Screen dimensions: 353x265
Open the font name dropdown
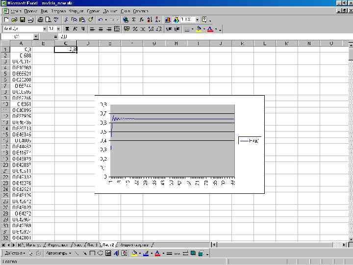pos(45,29)
